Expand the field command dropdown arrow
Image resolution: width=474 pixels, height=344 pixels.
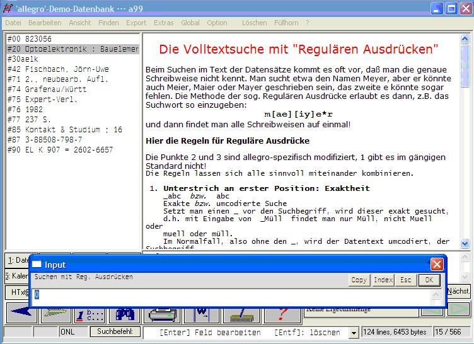coord(354,333)
